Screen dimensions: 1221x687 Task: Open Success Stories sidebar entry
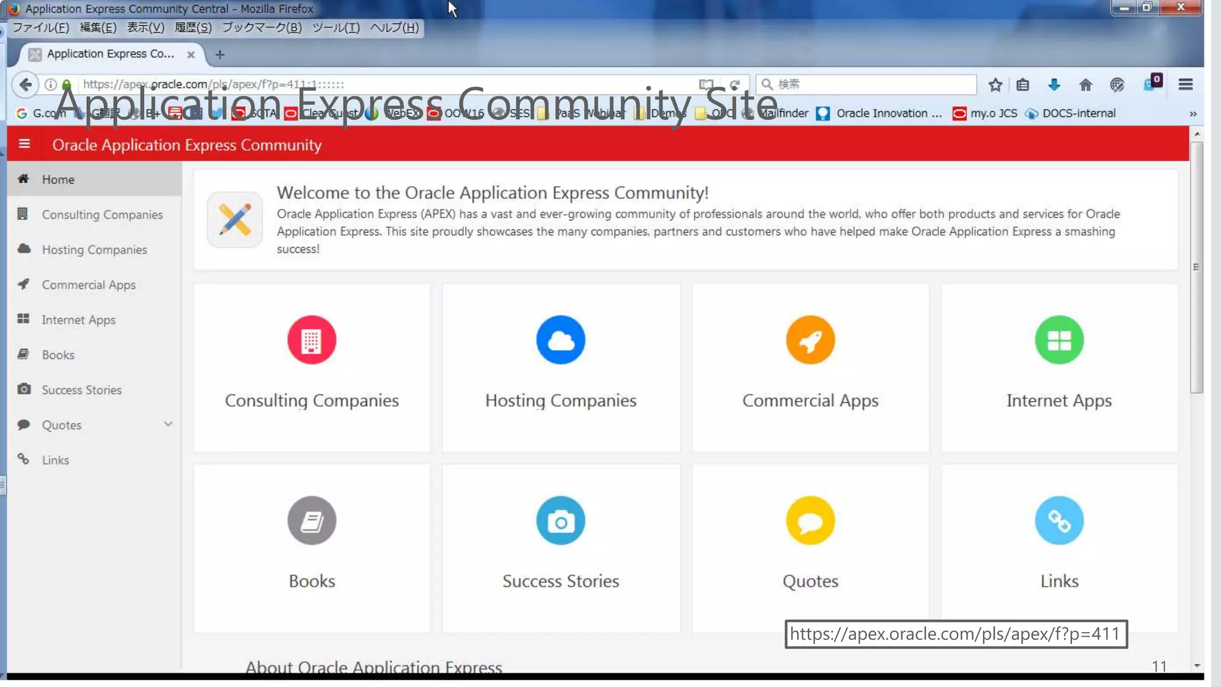pyautogui.click(x=94, y=390)
